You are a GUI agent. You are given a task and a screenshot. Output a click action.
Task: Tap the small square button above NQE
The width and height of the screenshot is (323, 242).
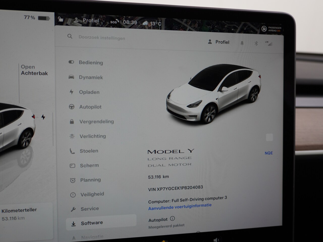pos(270,137)
